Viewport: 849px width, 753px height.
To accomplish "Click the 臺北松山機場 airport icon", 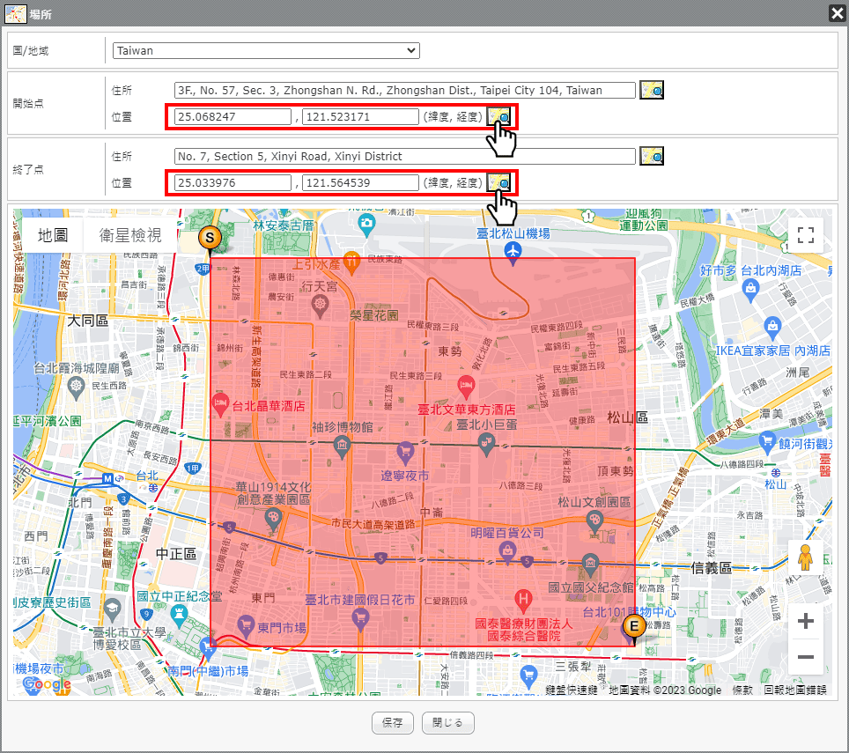I will (x=513, y=252).
